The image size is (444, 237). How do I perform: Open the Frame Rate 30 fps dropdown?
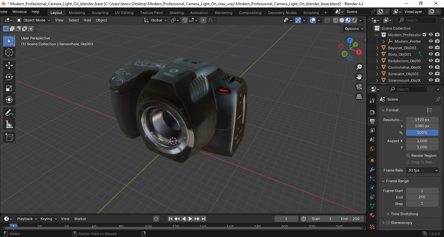422,170
